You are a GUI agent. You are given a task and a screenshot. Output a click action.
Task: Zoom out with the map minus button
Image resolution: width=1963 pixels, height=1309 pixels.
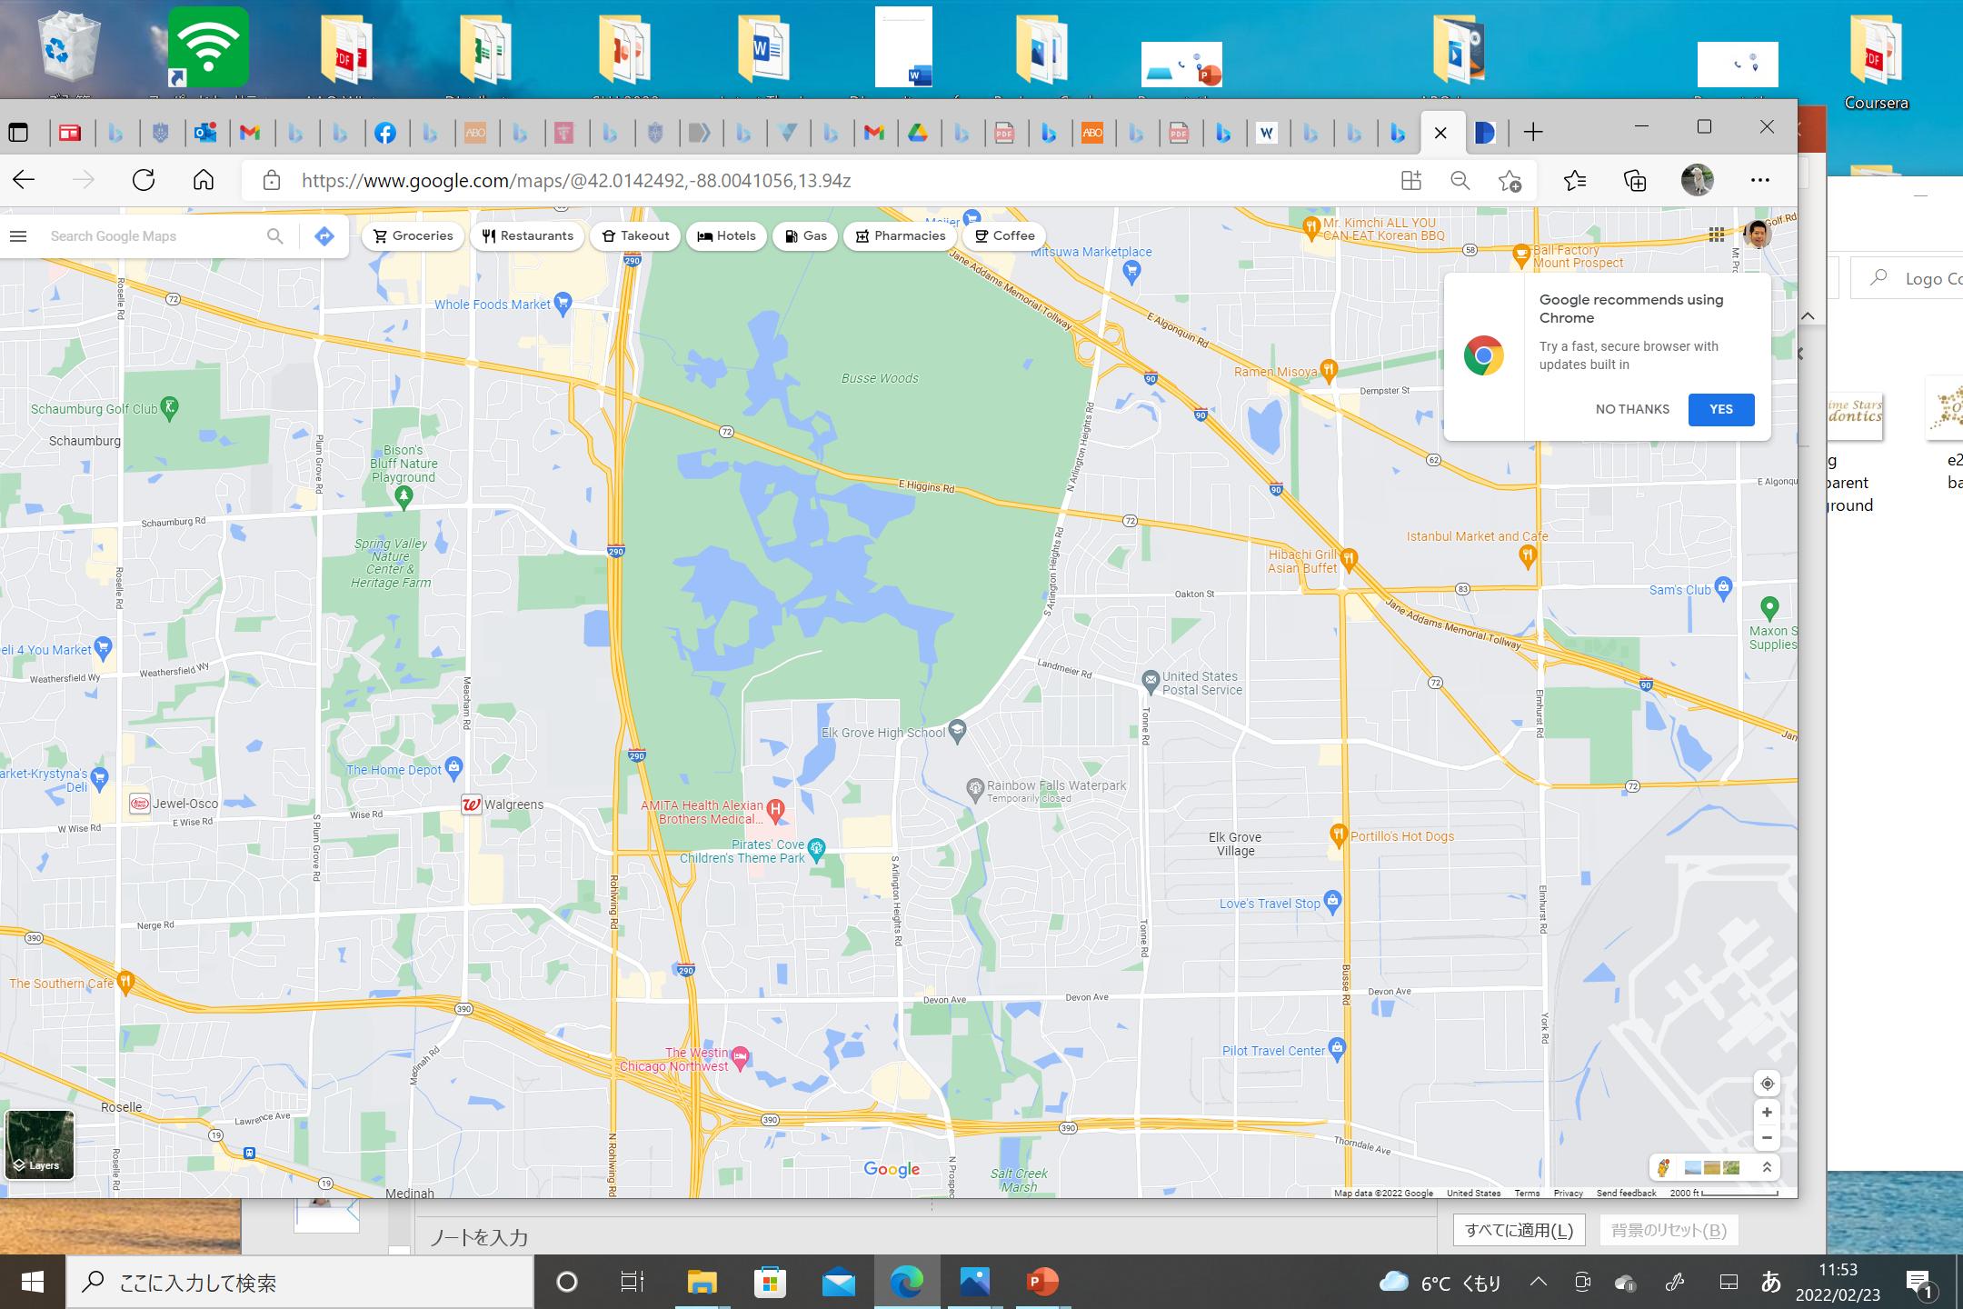coord(1767,1138)
